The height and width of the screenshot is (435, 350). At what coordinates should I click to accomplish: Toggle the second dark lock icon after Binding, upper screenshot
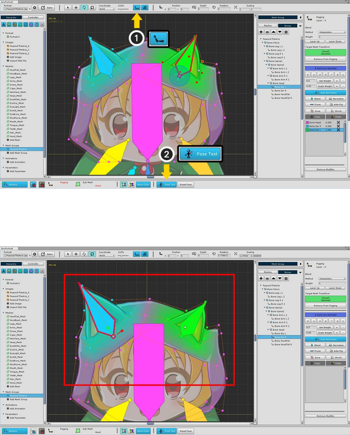coord(42,185)
